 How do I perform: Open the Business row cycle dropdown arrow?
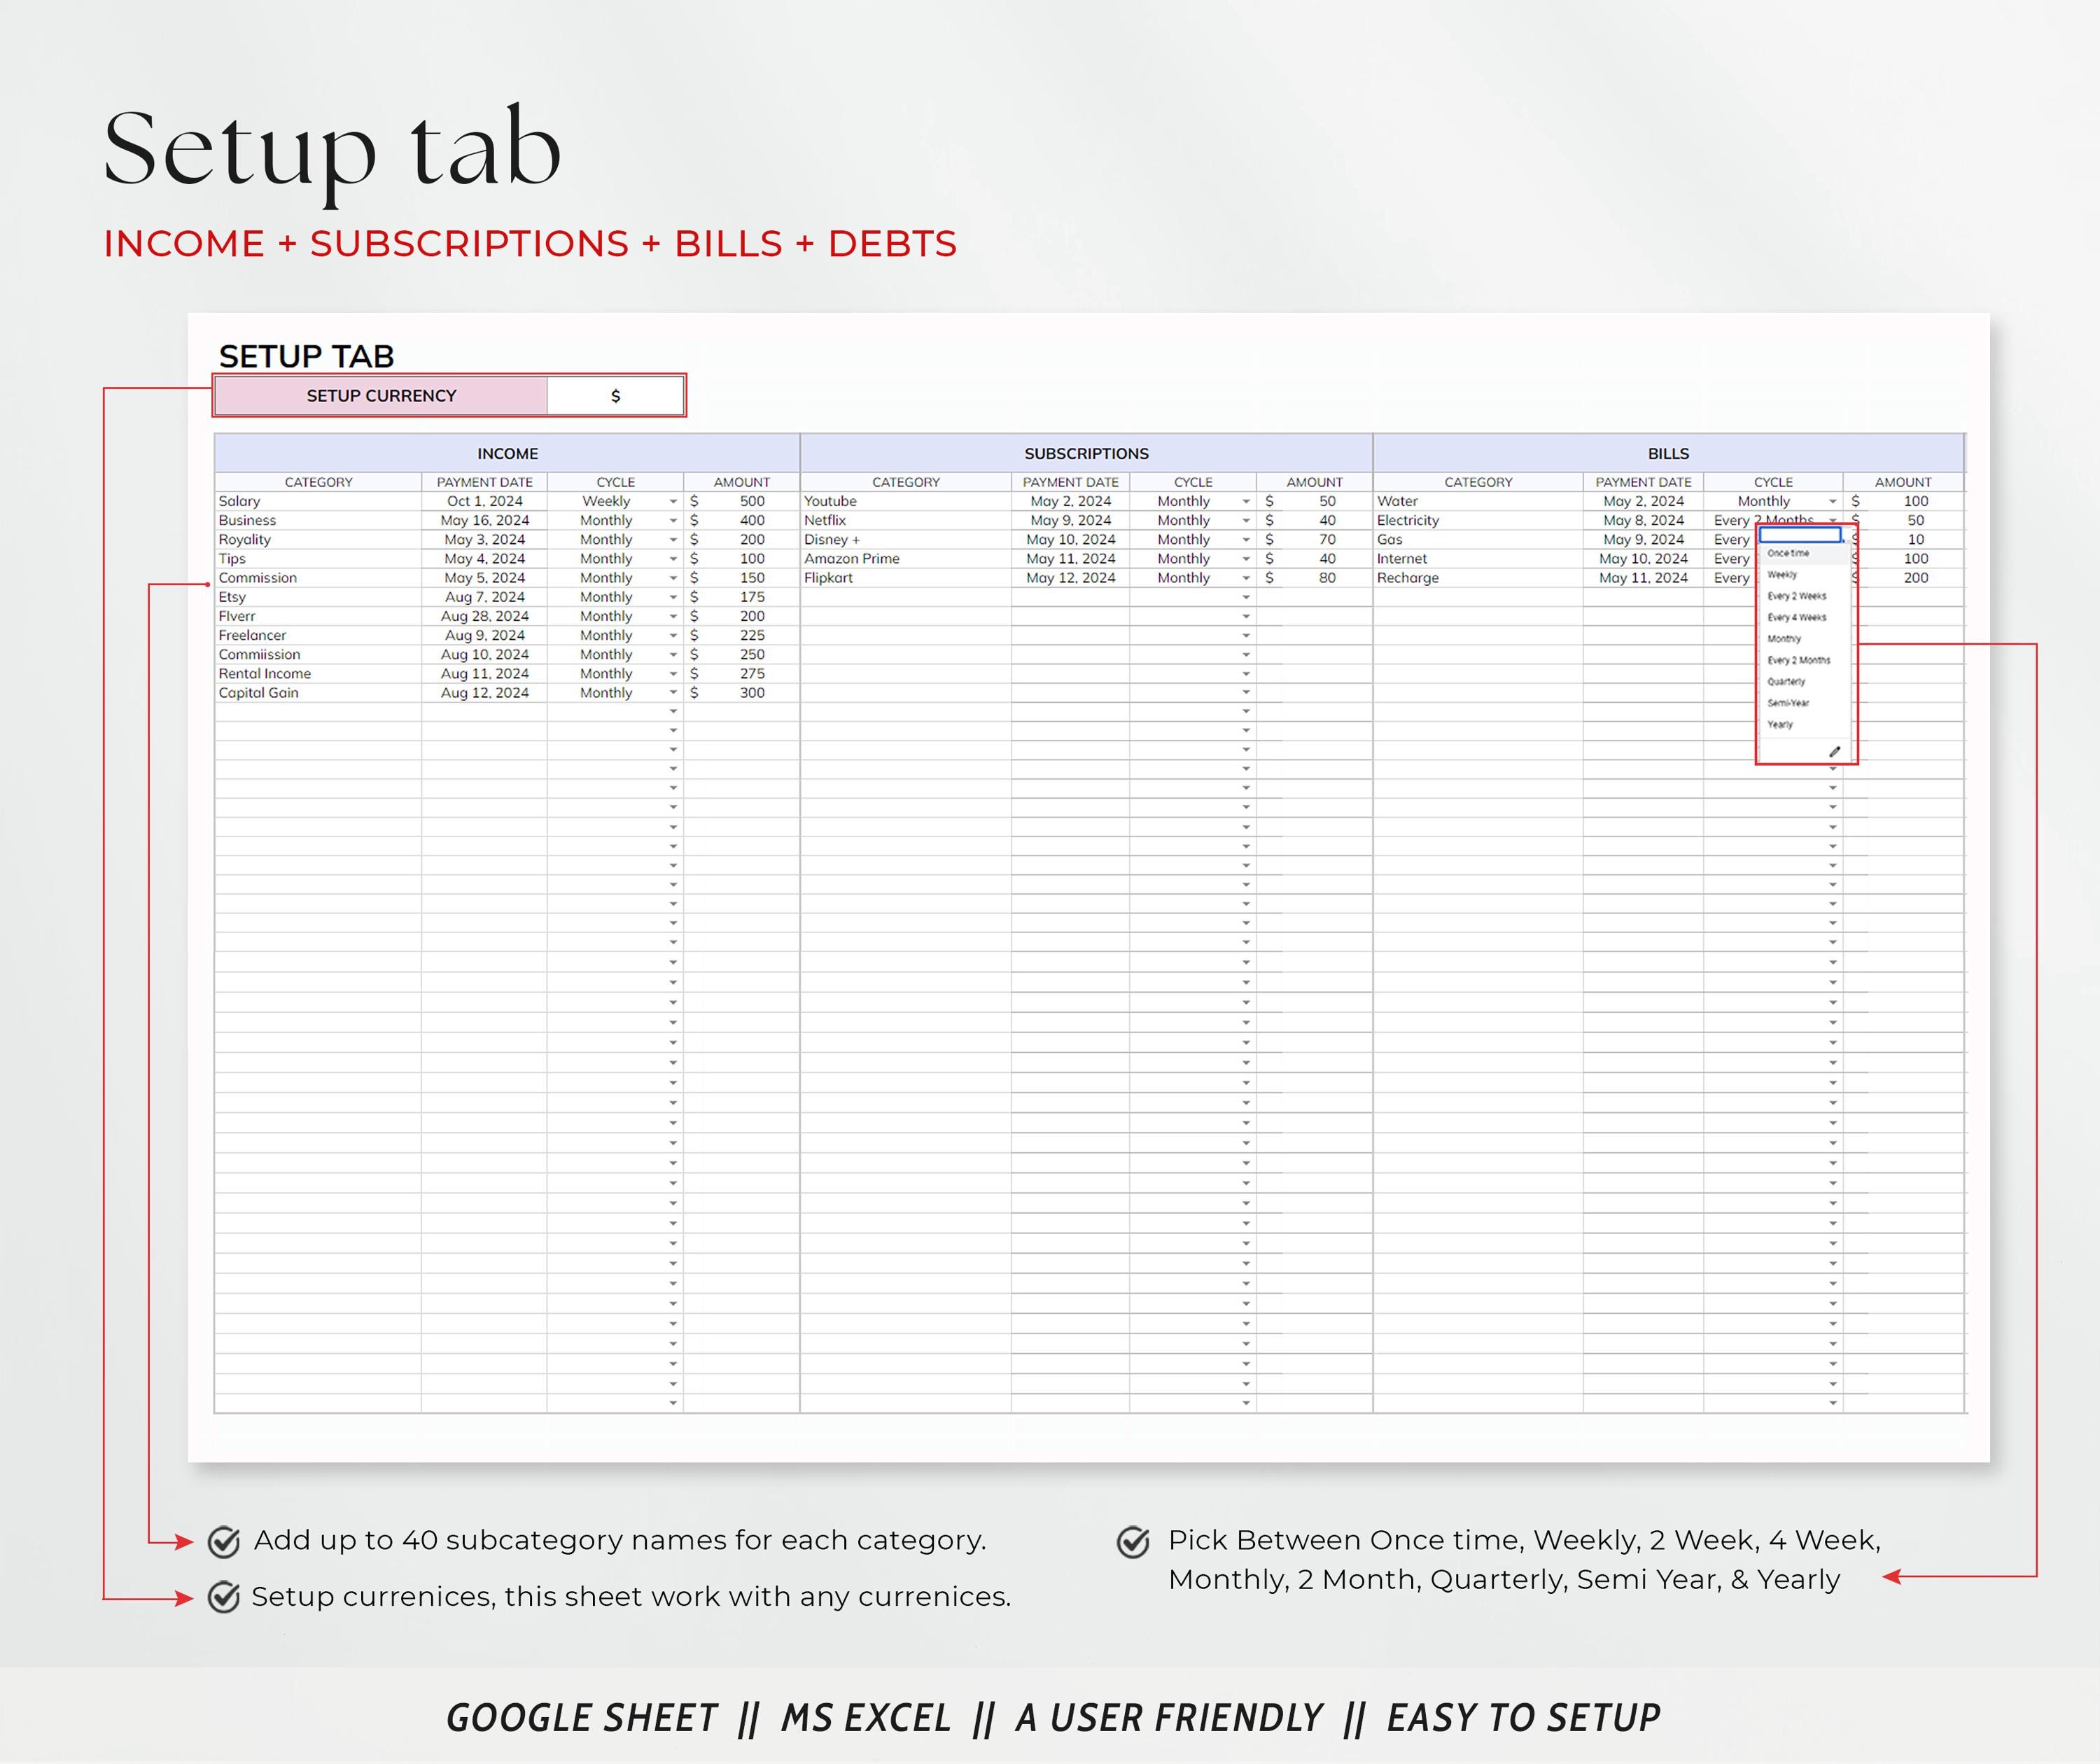click(x=673, y=521)
